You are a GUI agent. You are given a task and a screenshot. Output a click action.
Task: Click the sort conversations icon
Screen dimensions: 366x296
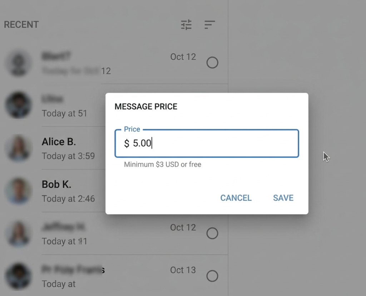pyautogui.click(x=209, y=25)
